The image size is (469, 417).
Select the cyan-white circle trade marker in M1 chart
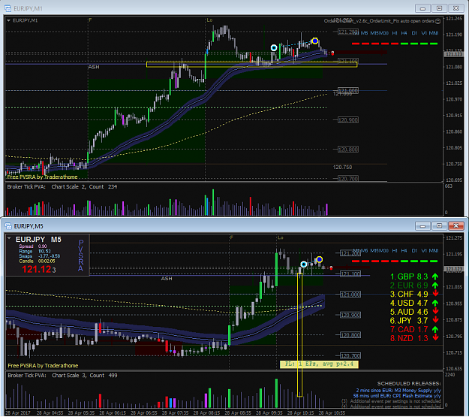pos(274,47)
